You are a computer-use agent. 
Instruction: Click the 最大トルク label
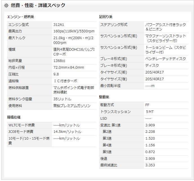[17, 38]
